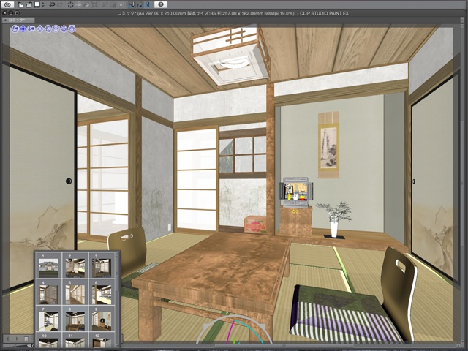Click the previous arrow on object launcher
468x351 pixels.
tap(8, 339)
